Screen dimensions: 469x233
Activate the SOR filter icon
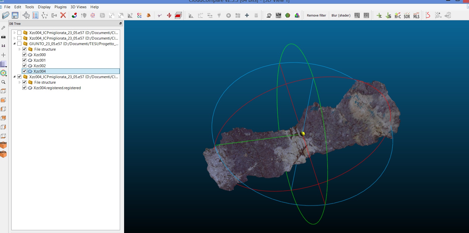407,16
